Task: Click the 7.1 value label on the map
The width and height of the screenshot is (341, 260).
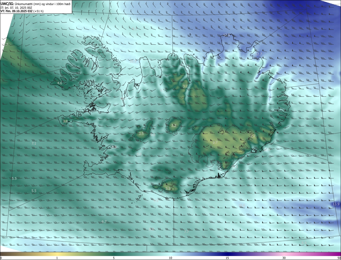Action: tap(34, 143)
